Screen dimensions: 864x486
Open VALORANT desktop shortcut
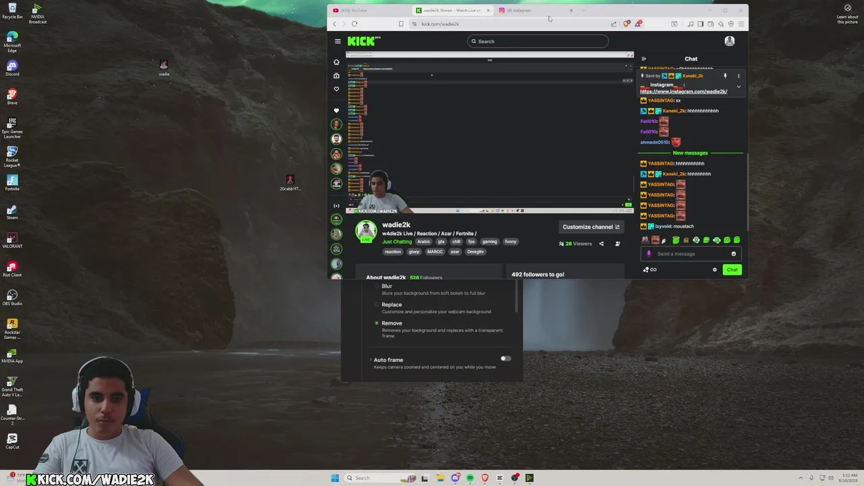(12, 240)
